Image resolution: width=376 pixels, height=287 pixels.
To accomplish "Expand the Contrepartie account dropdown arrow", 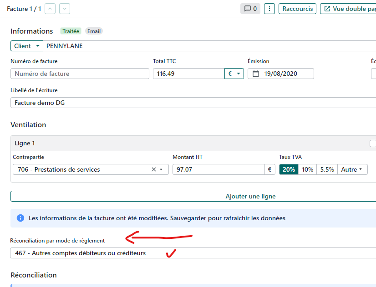I will point(161,169).
